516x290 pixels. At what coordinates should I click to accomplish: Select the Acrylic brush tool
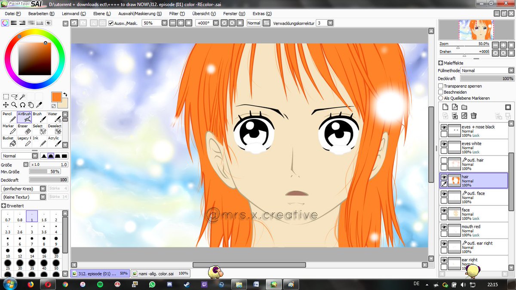tap(54, 141)
